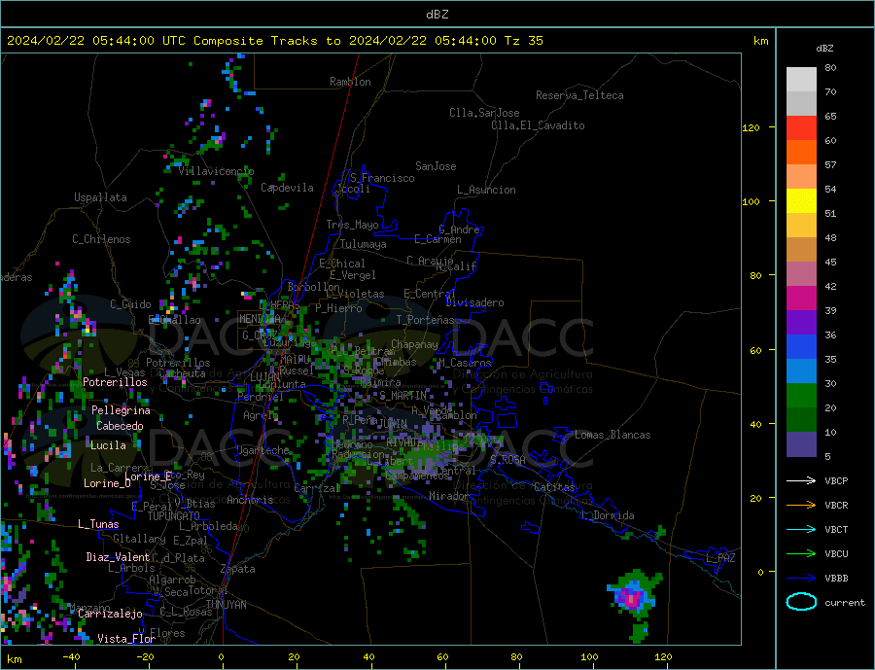Image resolution: width=875 pixels, height=670 pixels.
Task: Click the 51 dBZ yellow color swatch
Action: tap(801, 201)
